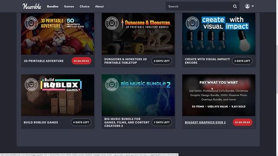Open Big Music Bundle 2 image
The image size is (278, 156).
pyautogui.click(x=138, y=95)
